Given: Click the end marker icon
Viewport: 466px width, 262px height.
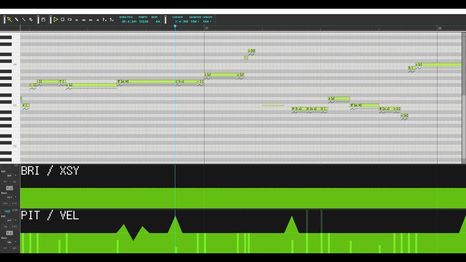Looking at the screenshot, I should pyautogui.click(x=112, y=19).
